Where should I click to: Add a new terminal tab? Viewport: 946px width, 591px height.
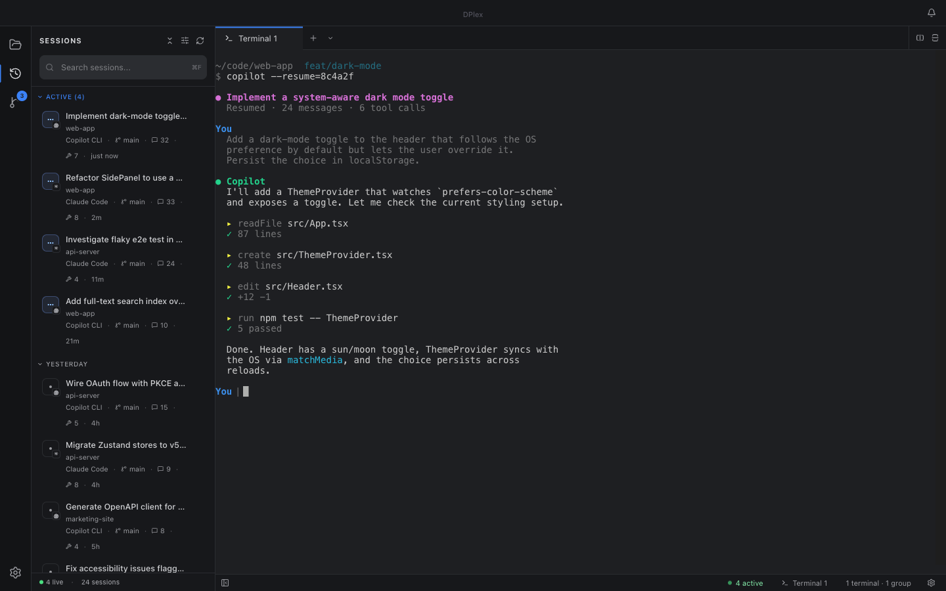[x=313, y=38]
